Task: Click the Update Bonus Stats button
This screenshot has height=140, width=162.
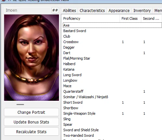Action: coord(31,122)
